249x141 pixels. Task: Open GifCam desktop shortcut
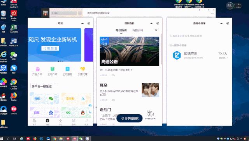click(14, 110)
